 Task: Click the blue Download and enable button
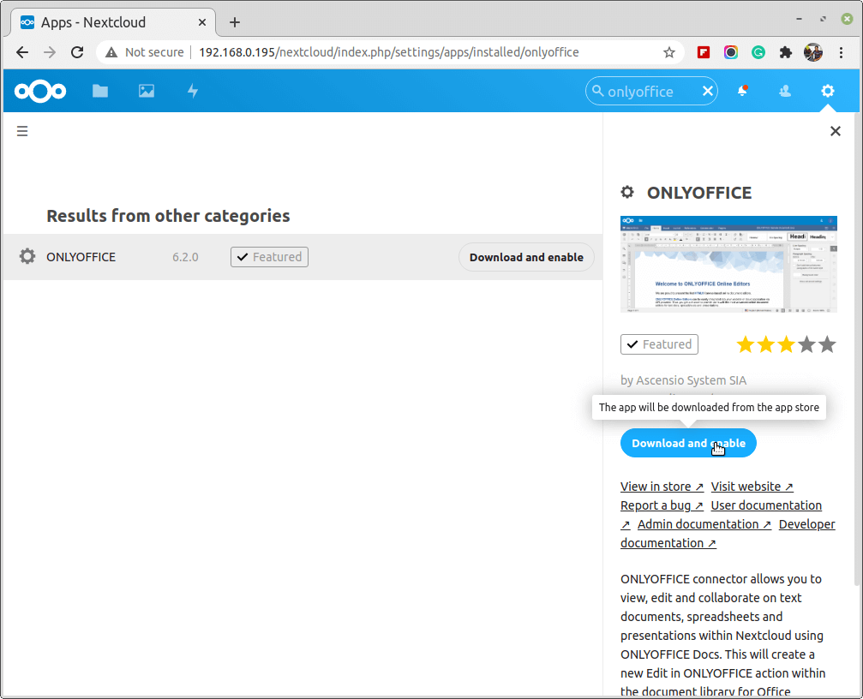pos(688,443)
